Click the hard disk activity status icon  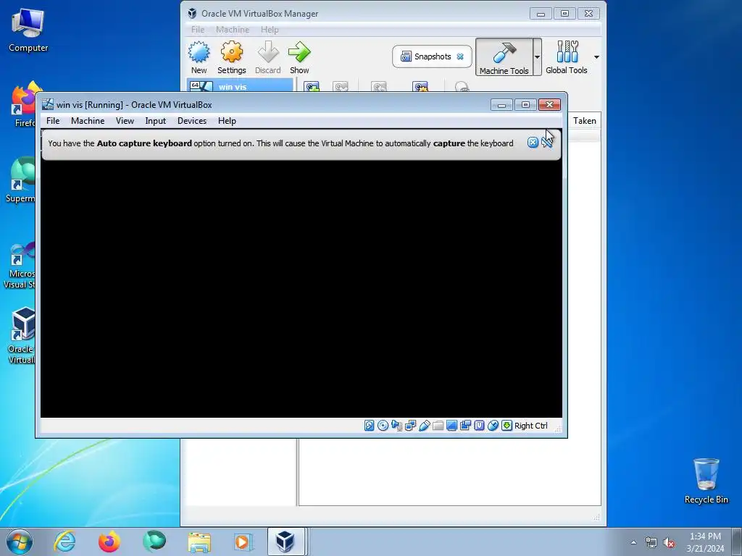369,426
